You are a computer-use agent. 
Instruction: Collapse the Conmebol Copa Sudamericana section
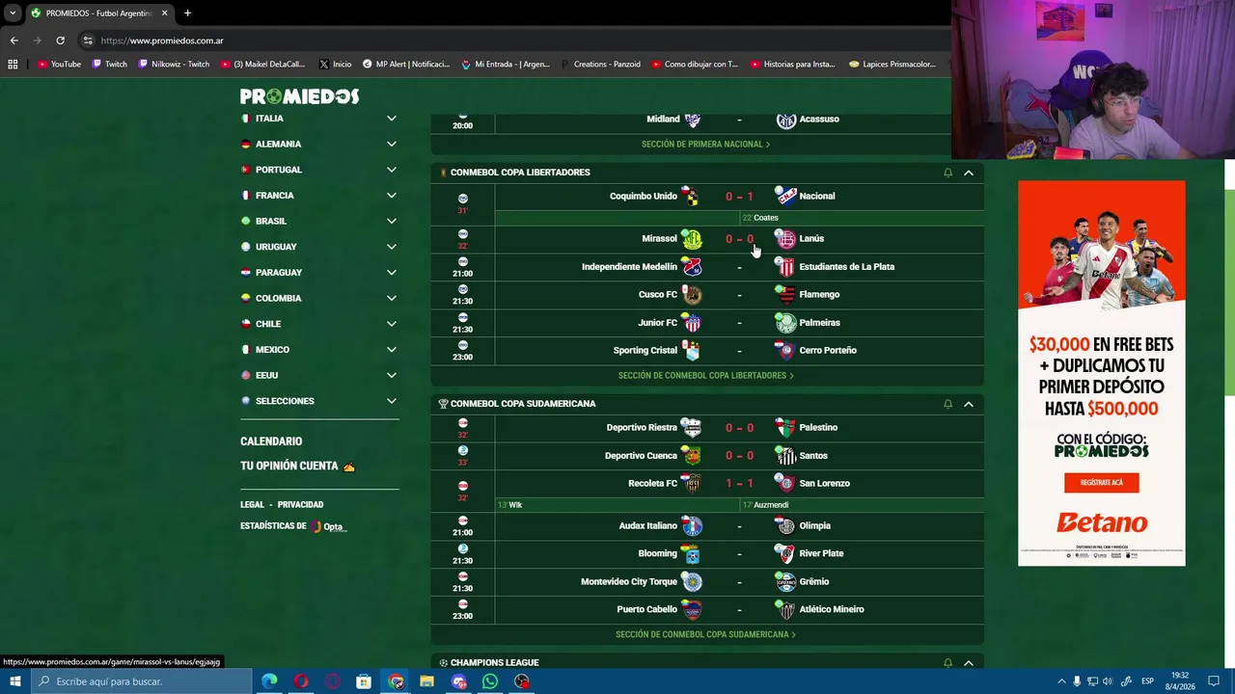pos(969,404)
